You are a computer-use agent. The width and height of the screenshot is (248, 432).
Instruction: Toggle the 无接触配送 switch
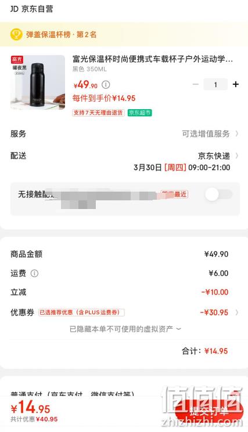pyautogui.click(x=219, y=195)
